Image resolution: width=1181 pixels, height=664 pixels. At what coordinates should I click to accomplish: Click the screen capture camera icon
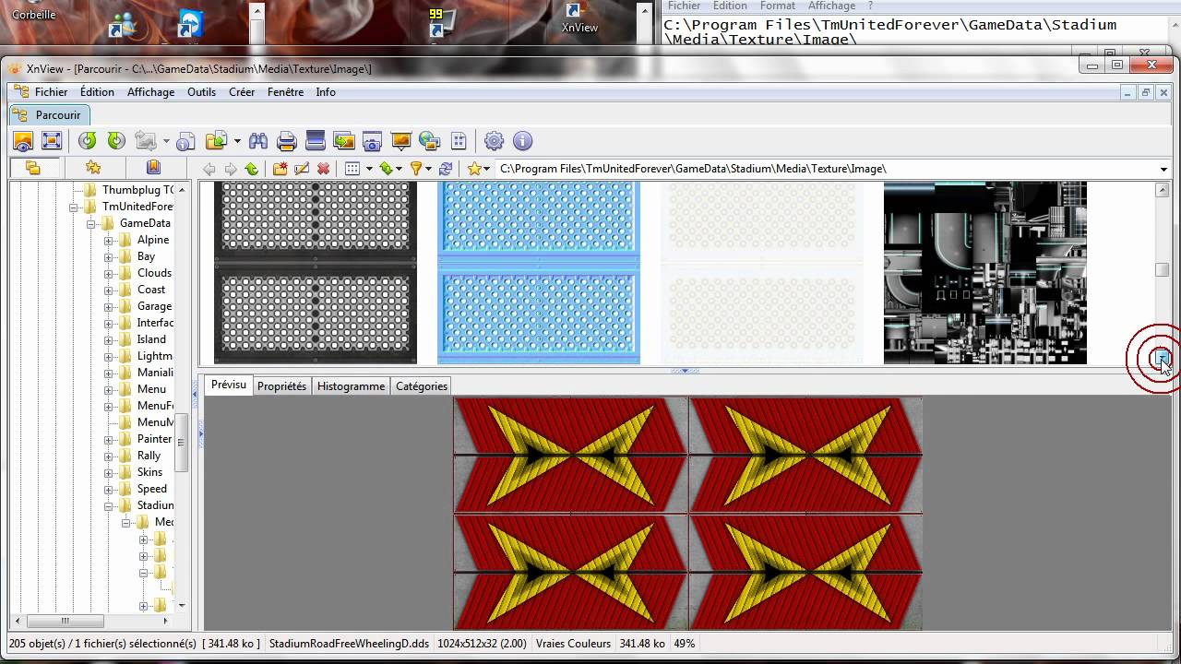(x=372, y=141)
